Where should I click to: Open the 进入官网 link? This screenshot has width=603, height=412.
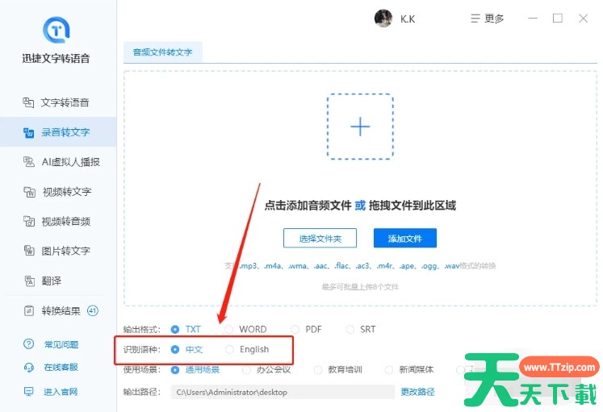coord(61,392)
